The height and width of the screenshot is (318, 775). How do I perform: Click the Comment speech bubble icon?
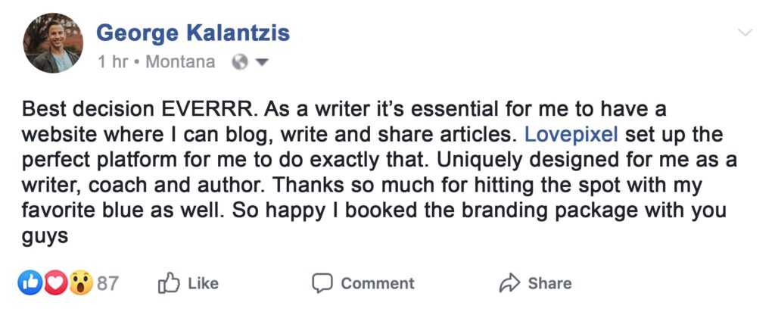point(322,284)
